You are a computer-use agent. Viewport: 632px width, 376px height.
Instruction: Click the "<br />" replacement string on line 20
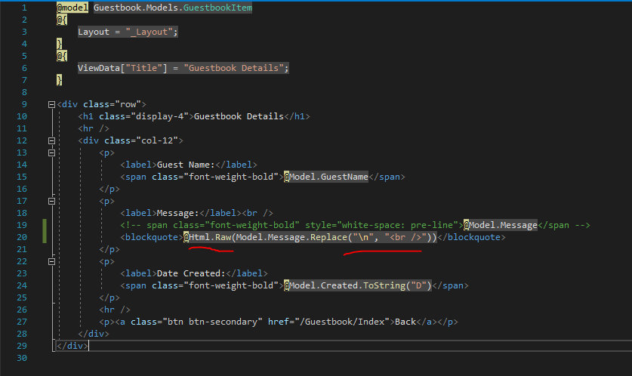click(x=406, y=237)
